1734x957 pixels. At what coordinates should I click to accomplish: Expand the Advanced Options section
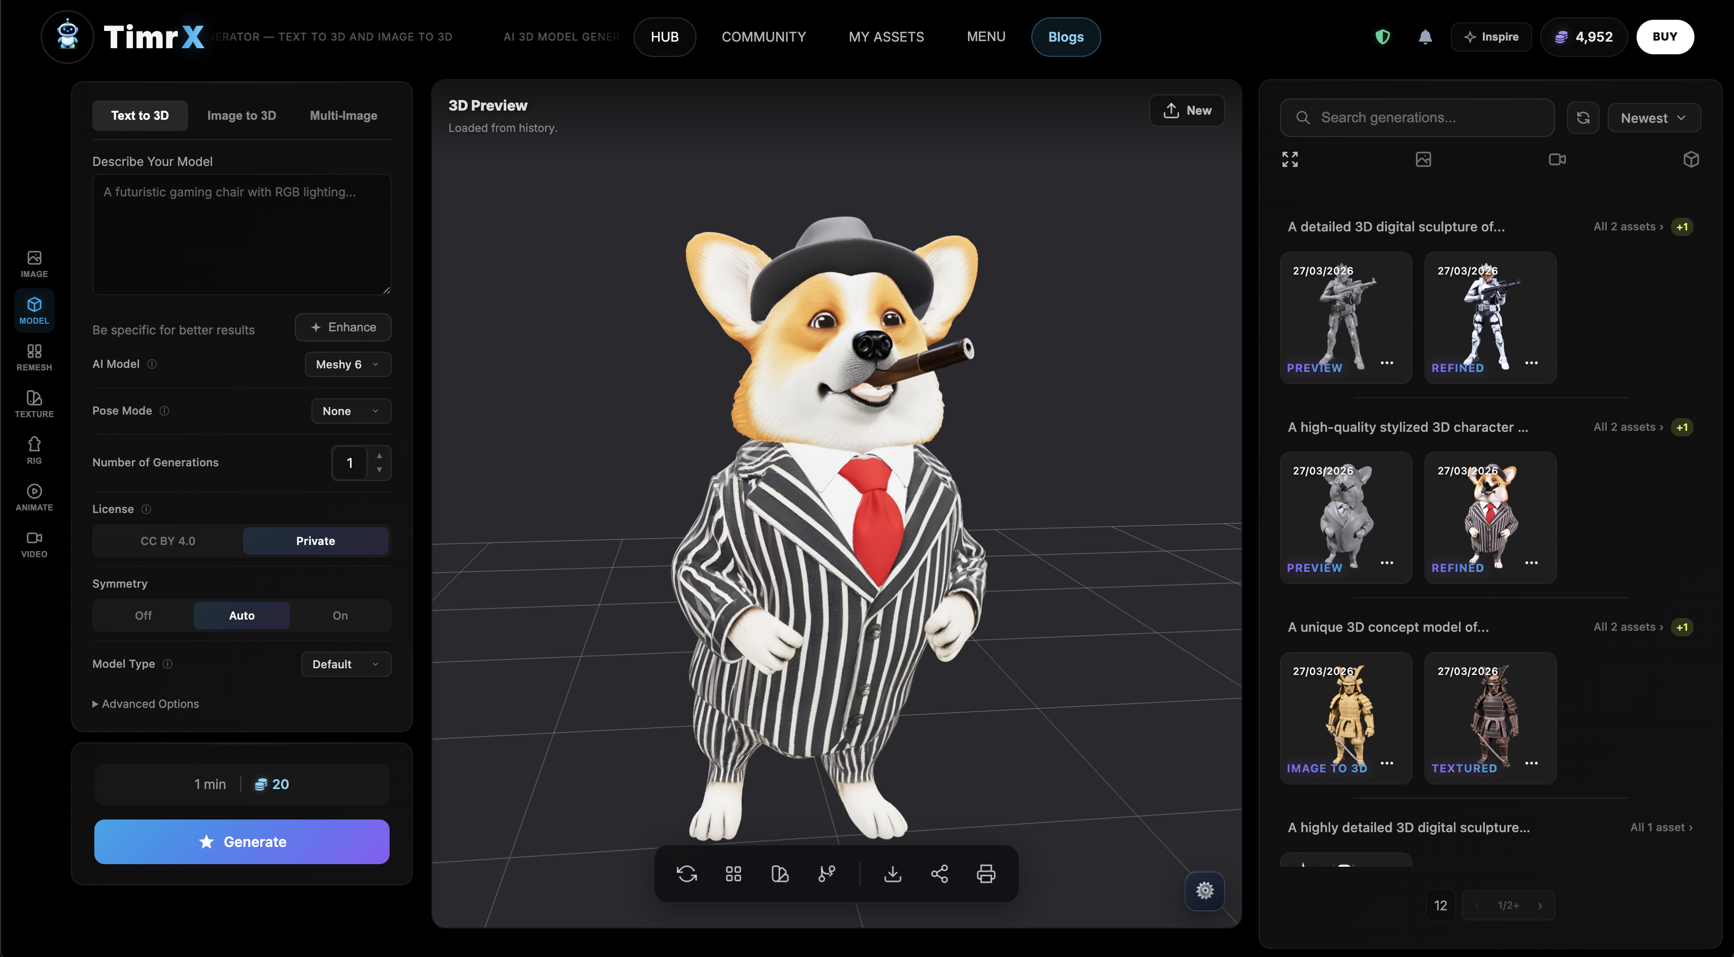pyautogui.click(x=146, y=703)
